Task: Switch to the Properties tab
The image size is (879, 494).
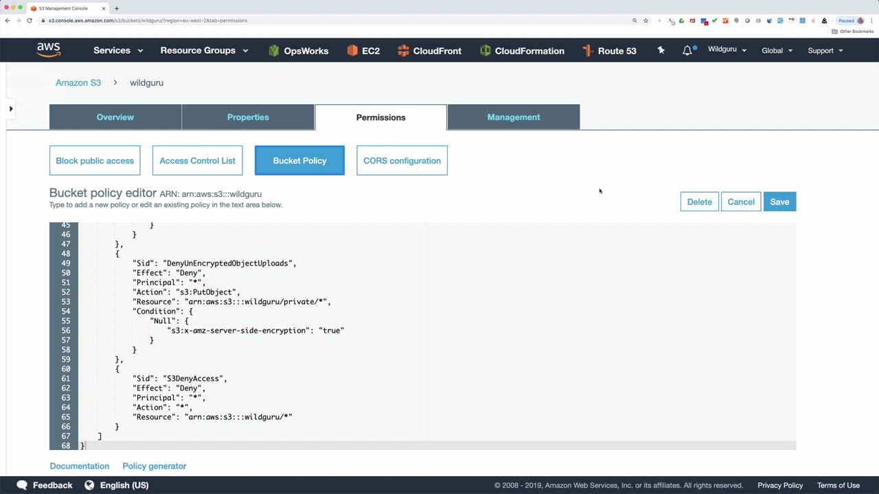Action: coord(248,117)
